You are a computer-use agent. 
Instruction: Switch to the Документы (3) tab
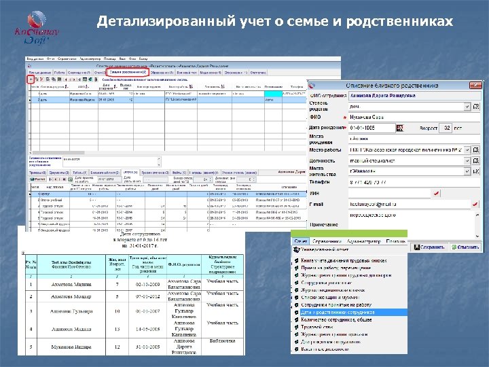(58, 172)
